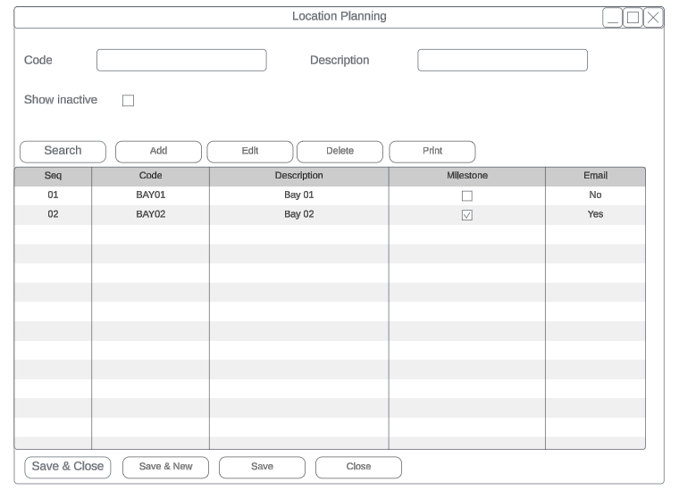The height and width of the screenshot is (498, 679).
Task: Minimize the Location Planning window
Action: (612, 18)
